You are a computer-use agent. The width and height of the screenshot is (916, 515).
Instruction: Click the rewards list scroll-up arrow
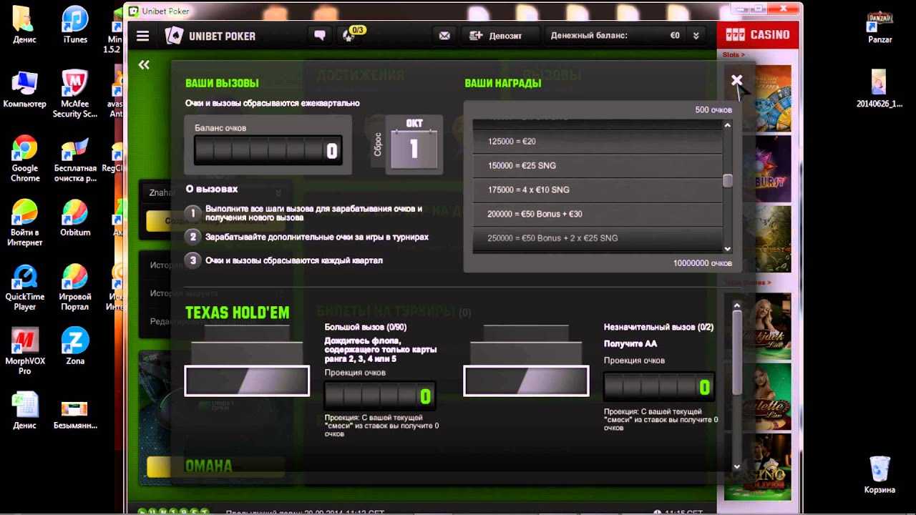point(728,125)
